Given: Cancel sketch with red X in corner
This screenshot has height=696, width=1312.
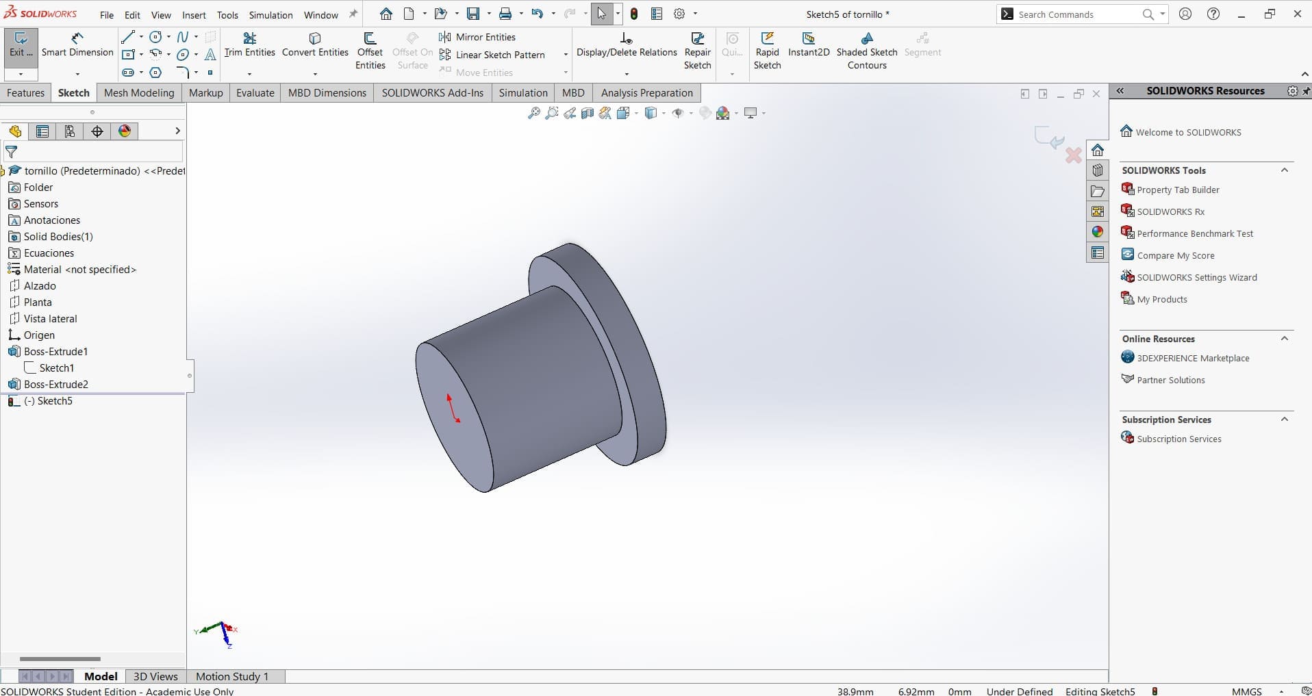Looking at the screenshot, I should 1074,155.
